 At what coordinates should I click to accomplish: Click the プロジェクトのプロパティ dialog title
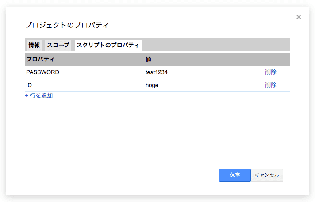[x=66, y=25]
